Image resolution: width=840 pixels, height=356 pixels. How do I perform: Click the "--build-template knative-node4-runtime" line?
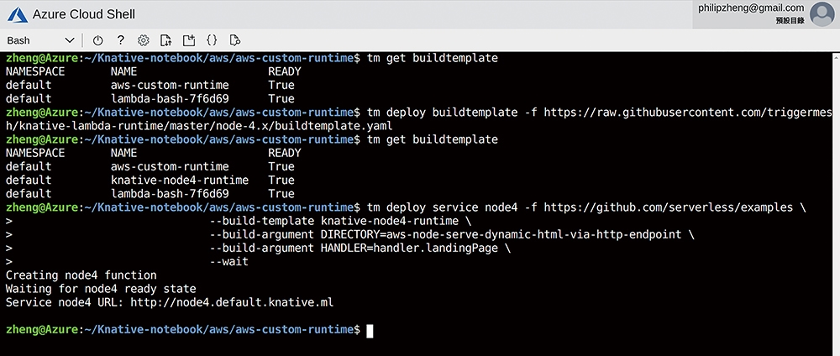pyautogui.click(x=333, y=221)
